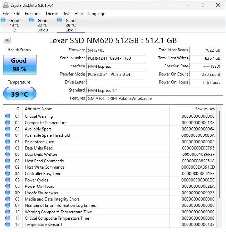226x232 pixels.
Task: Open the Function menu
Action: 32,14
